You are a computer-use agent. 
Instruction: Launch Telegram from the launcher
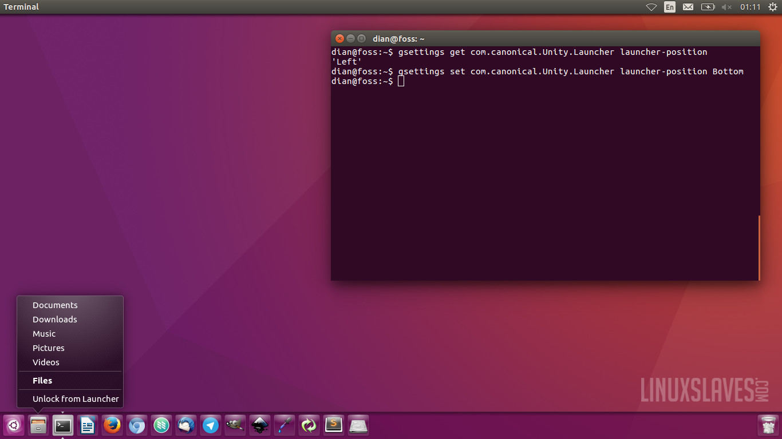pos(211,425)
